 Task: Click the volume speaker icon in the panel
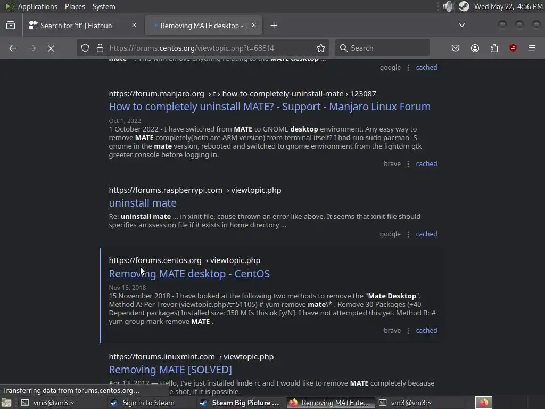tap(449, 6)
